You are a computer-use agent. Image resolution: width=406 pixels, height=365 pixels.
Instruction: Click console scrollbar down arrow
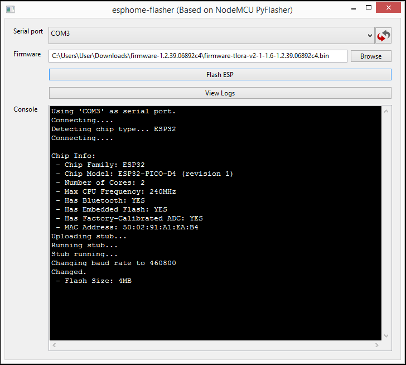tap(386, 336)
